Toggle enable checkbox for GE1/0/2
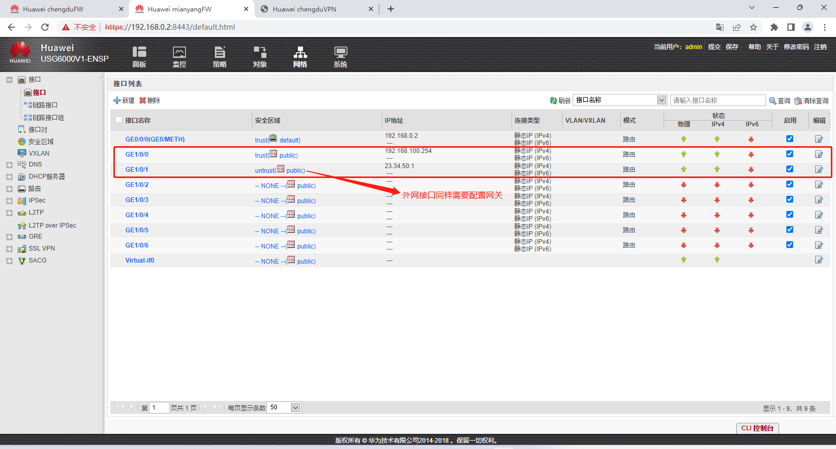The height and width of the screenshot is (449, 836). [789, 184]
